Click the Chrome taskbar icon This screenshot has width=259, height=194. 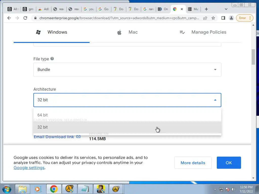[54, 189]
